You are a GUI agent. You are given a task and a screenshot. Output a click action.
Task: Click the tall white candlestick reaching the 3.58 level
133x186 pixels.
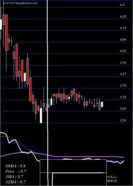(x=41, y=116)
